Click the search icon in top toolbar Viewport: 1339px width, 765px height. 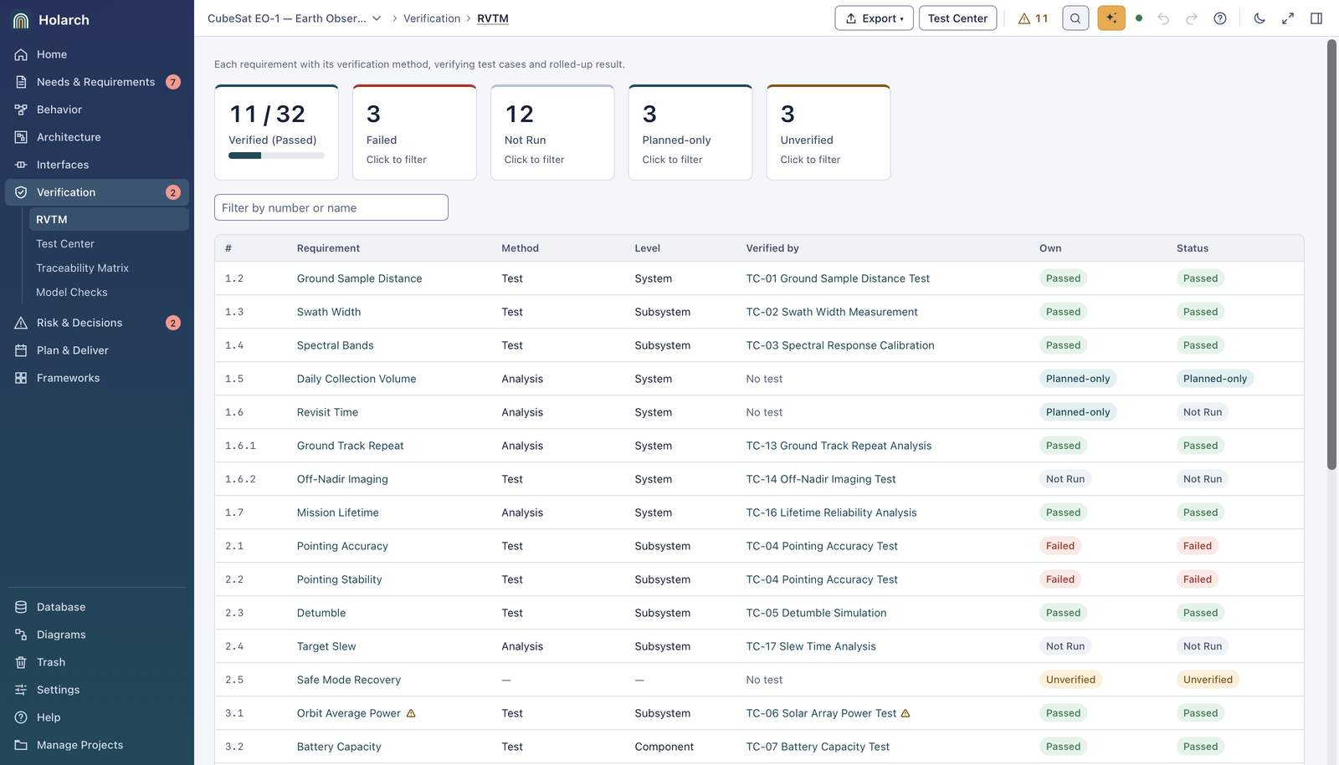[x=1075, y=18]
